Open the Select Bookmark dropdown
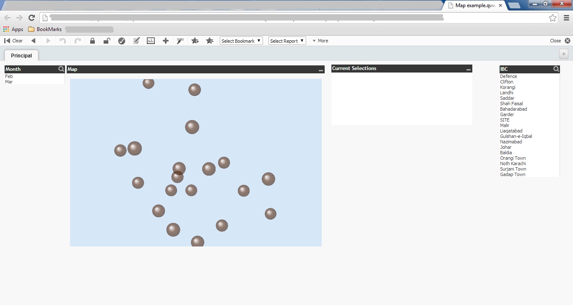 point(241,41)
